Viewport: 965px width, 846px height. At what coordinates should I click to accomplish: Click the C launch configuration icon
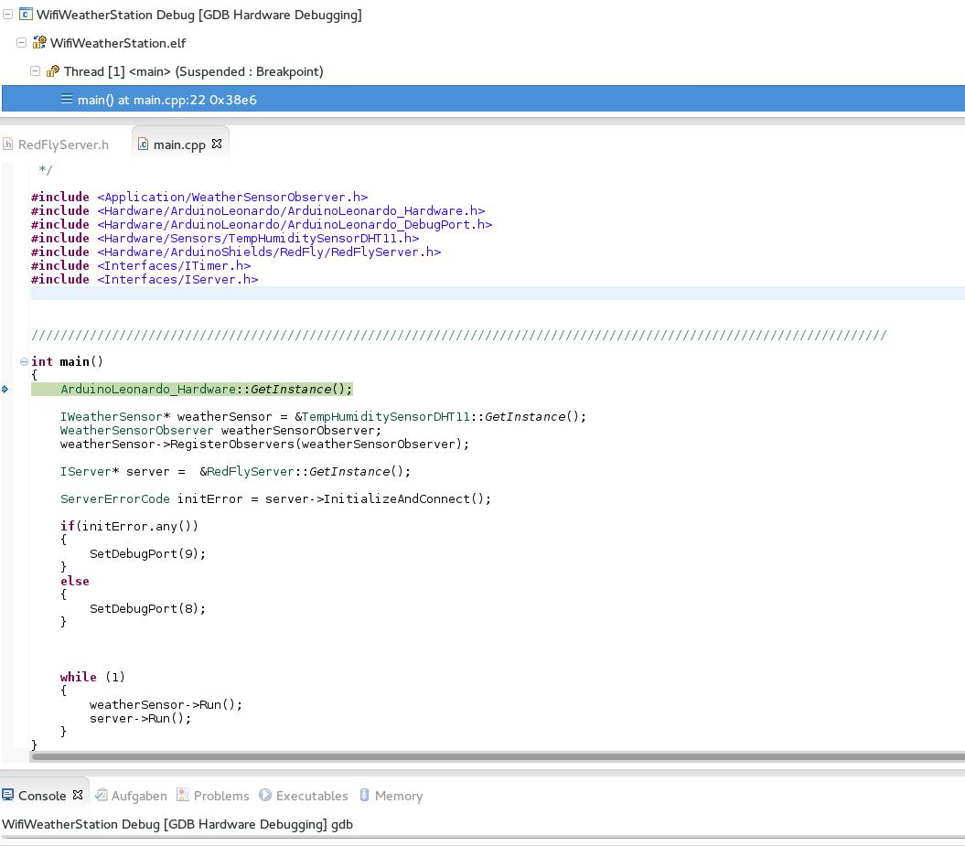pos(26,14)
